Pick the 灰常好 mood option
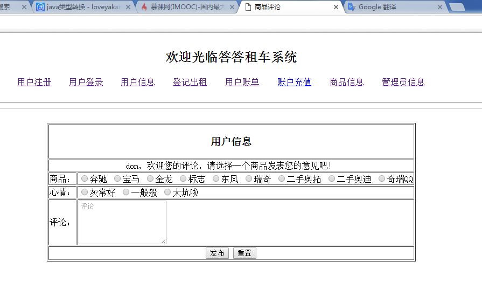 (85, 192)
